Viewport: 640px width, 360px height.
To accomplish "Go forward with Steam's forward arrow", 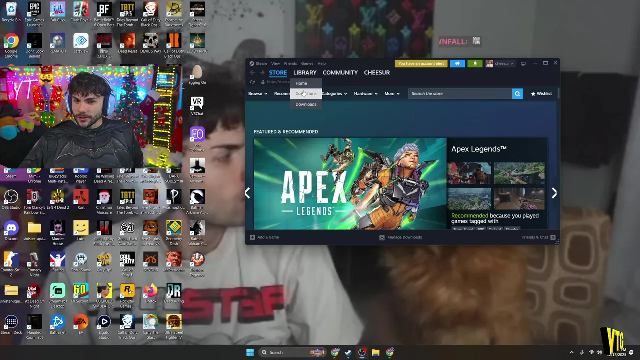I will click(x=262, y=73).
